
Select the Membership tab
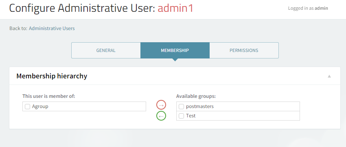(x=175, y=50)
